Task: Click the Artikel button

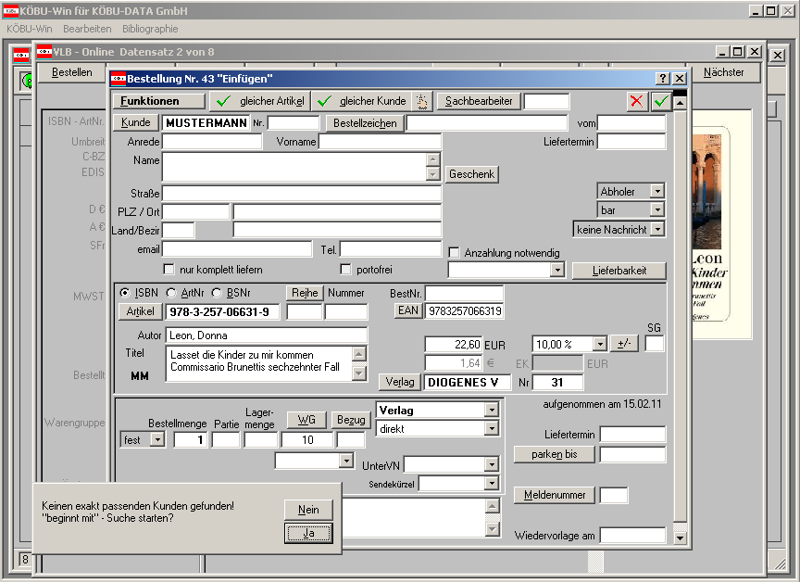Action: click(x=141, y=311)
